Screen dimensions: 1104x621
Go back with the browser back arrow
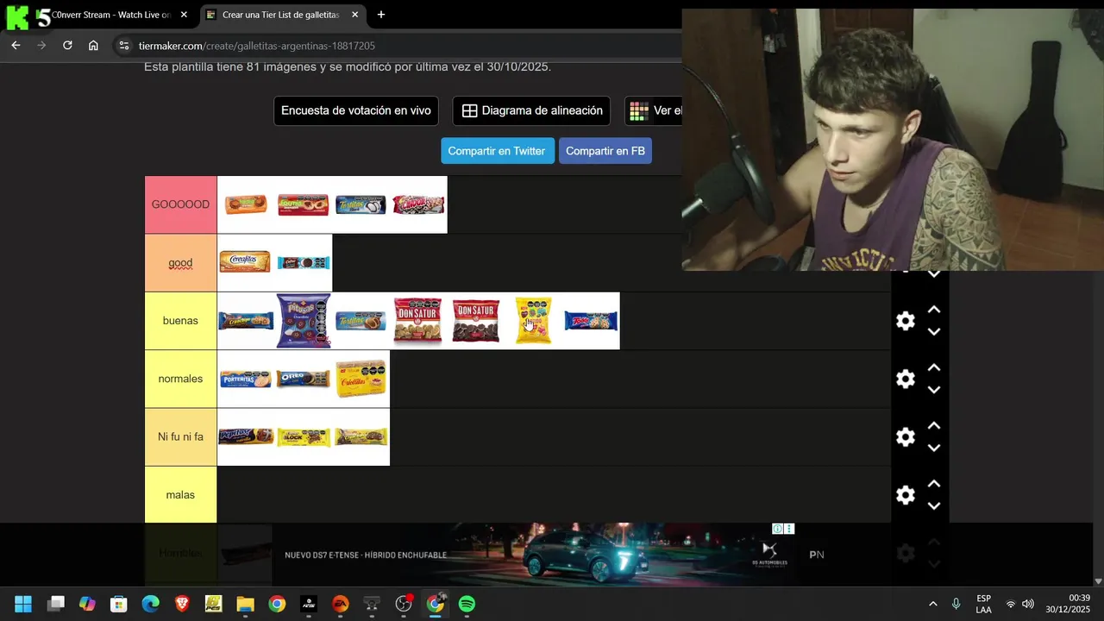click(16, 46)
